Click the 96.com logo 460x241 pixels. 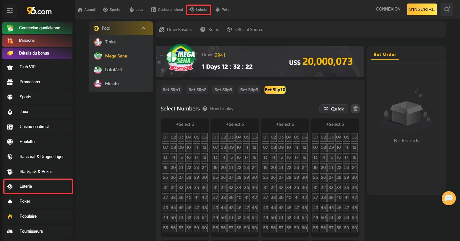(39, 11)
